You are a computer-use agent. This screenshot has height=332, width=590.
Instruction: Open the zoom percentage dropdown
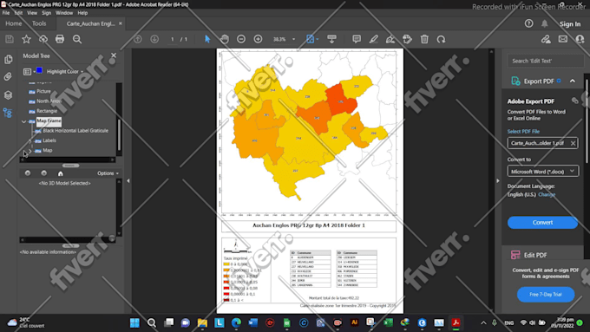293,39
